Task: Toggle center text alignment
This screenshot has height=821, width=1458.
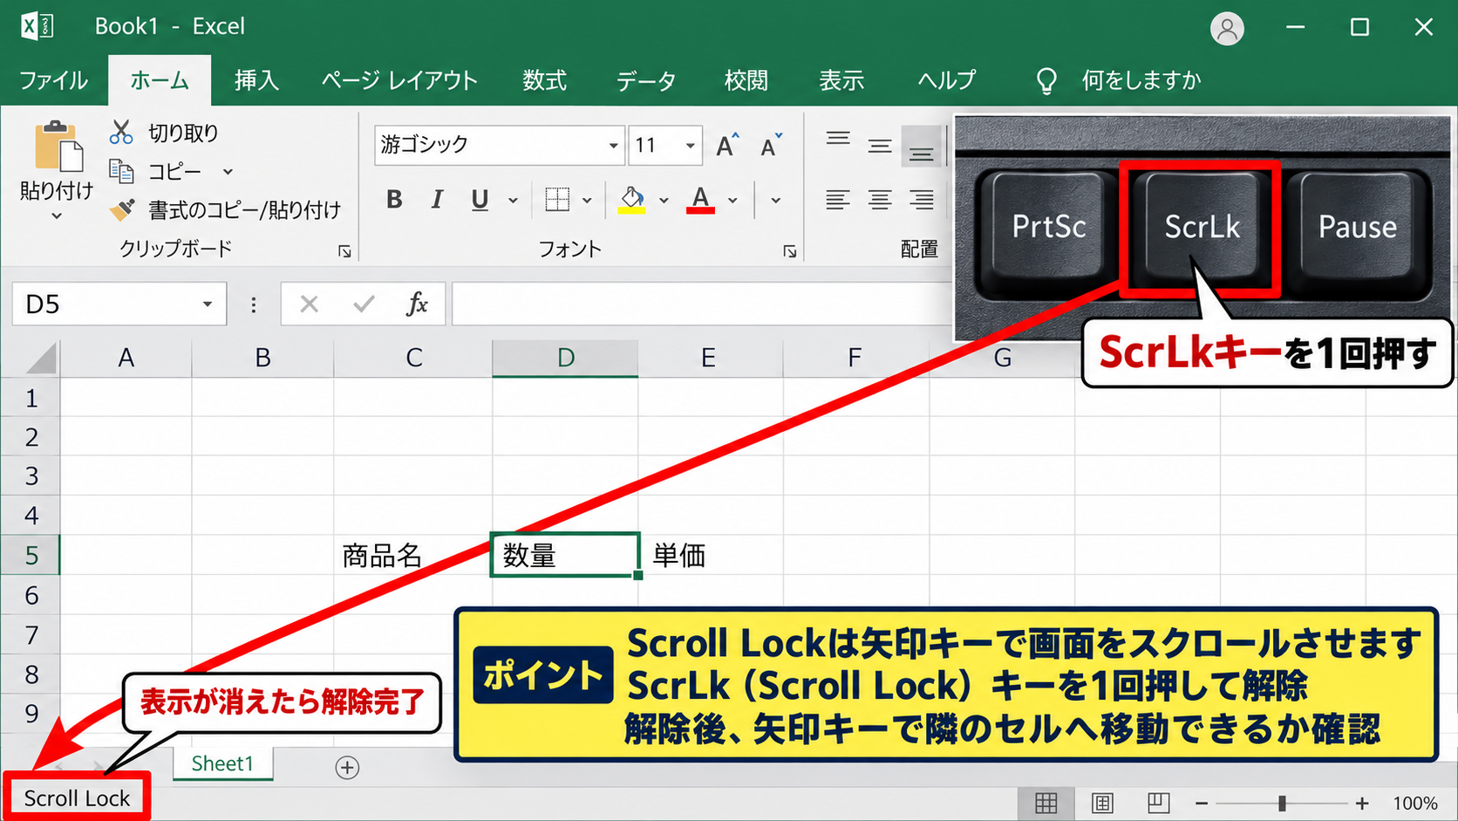Action: [x=879, y=200]
